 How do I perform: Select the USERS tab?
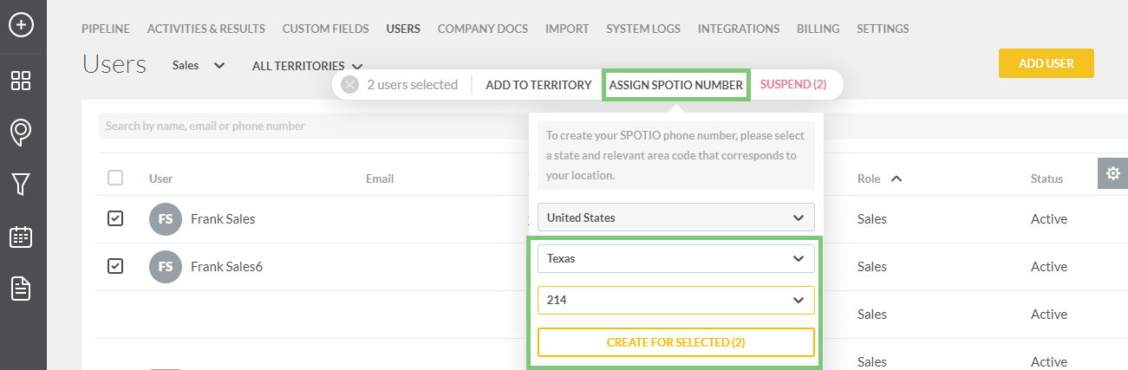(x=403, y=29)
